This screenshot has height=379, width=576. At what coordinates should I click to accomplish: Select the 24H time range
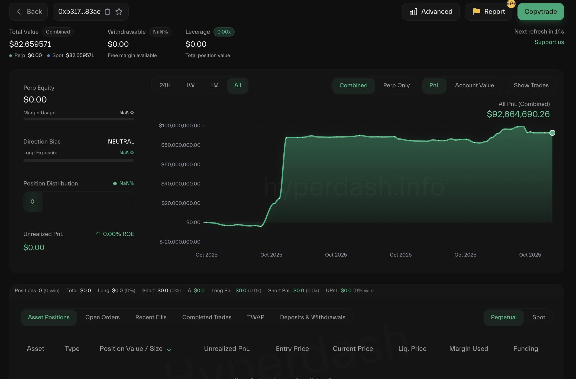click(165, 85)
